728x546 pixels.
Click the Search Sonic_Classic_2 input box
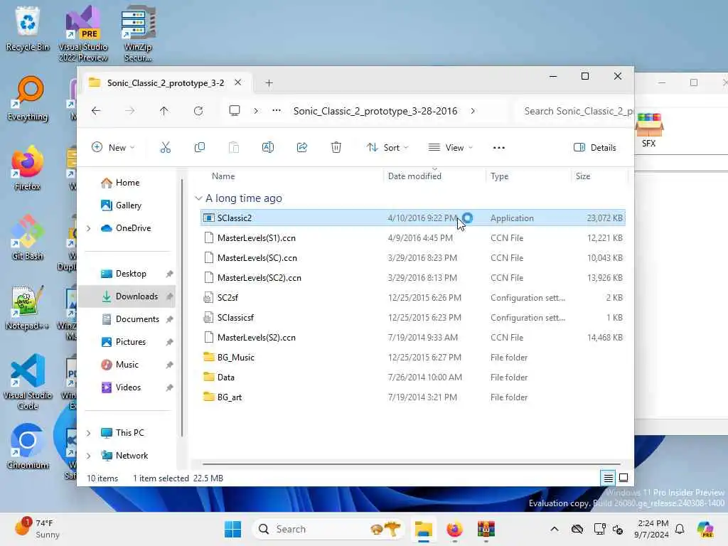574,111
